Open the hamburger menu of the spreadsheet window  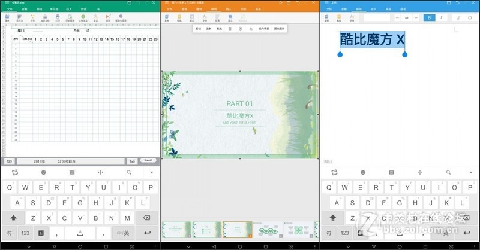click(7, 2)
